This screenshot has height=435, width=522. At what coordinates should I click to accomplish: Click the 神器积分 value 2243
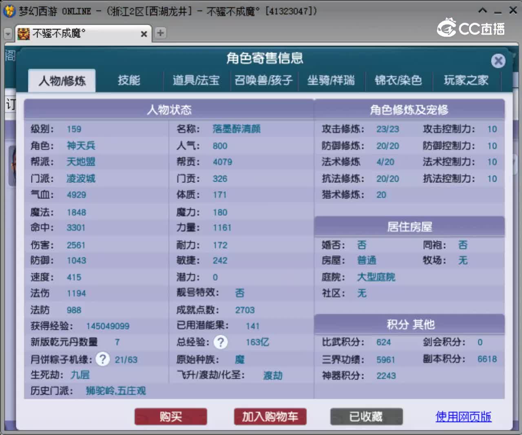[x=386, y=376]
